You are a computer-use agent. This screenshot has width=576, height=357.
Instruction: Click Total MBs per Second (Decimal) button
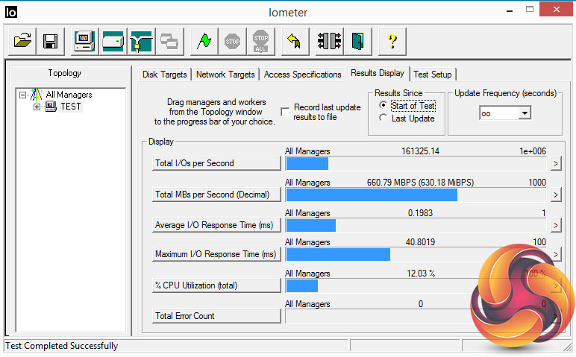pos(216,195)
